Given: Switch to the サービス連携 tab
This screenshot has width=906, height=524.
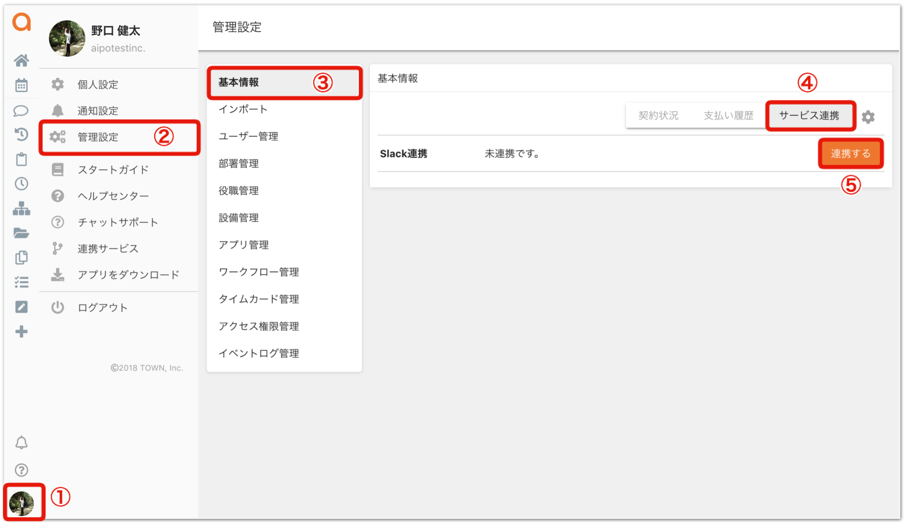Looking at the screenshot, I should (810, 116).
